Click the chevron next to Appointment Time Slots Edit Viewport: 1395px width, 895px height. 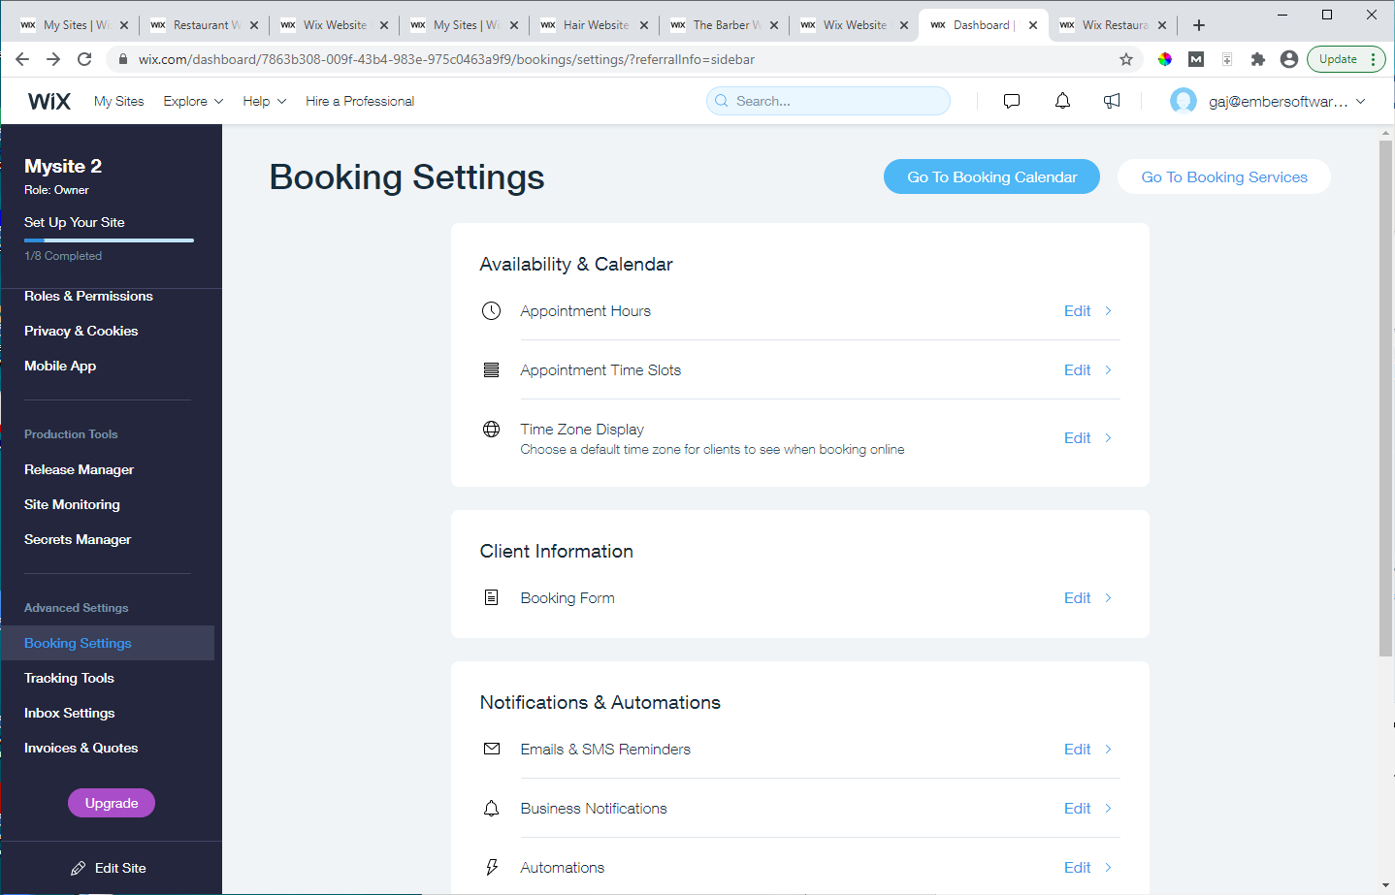1108,369
